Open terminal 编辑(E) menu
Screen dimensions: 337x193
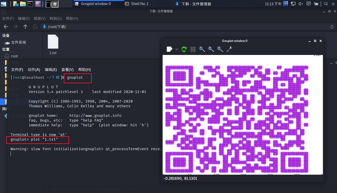click(51, 70)
